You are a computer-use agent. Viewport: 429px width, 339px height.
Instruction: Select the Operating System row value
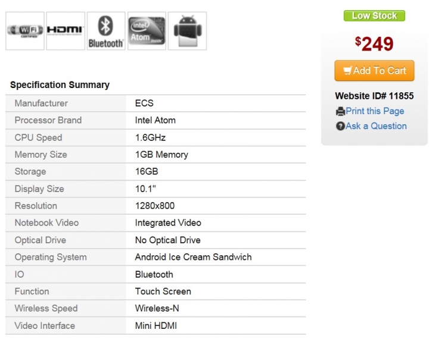193,257
